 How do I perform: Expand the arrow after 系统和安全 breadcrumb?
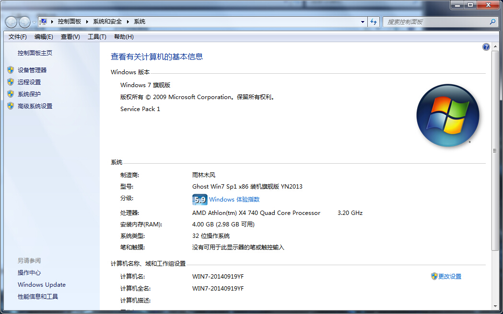click(128, 22)
